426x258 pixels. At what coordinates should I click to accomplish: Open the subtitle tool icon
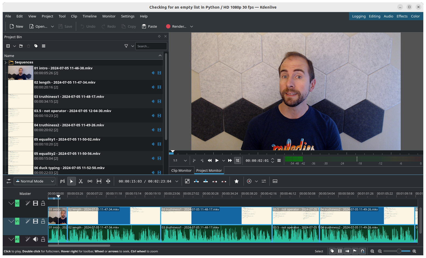(275, 181)
